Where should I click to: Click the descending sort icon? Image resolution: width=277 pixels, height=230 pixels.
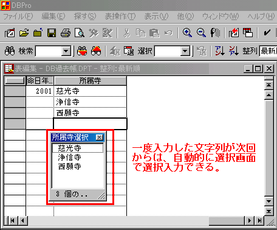pyautogui.click(x=234, y=51)
